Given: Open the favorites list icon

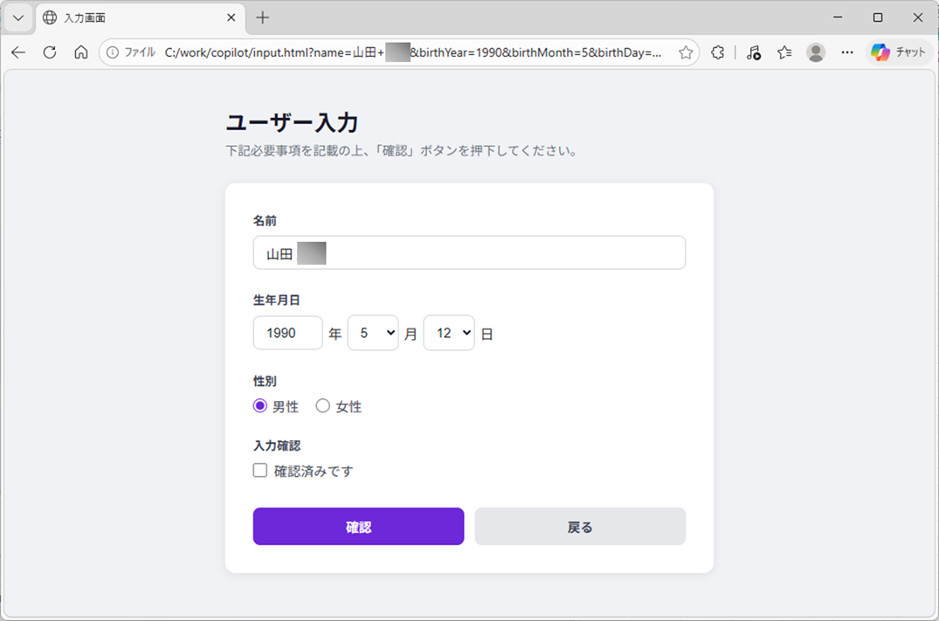Looking at the screenshot, I should pyautogui.click(x=784, y=52).
